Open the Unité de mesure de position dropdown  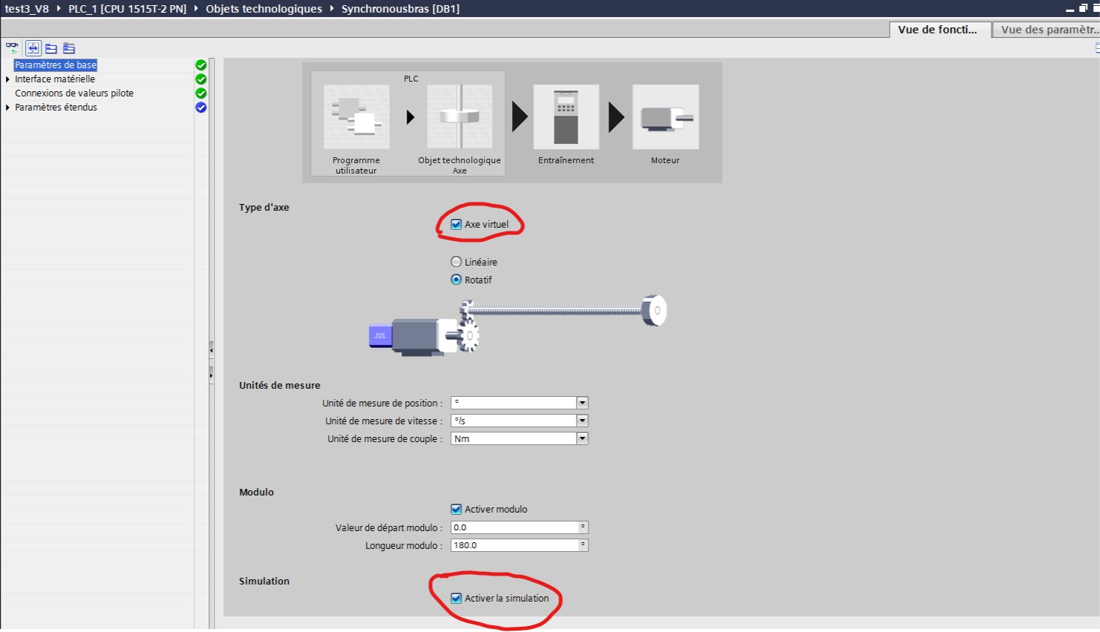pos(583,403)
